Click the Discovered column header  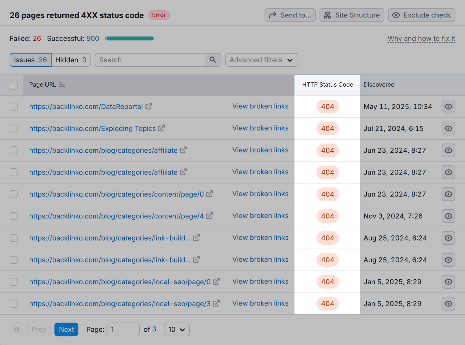tap(379, 85)
